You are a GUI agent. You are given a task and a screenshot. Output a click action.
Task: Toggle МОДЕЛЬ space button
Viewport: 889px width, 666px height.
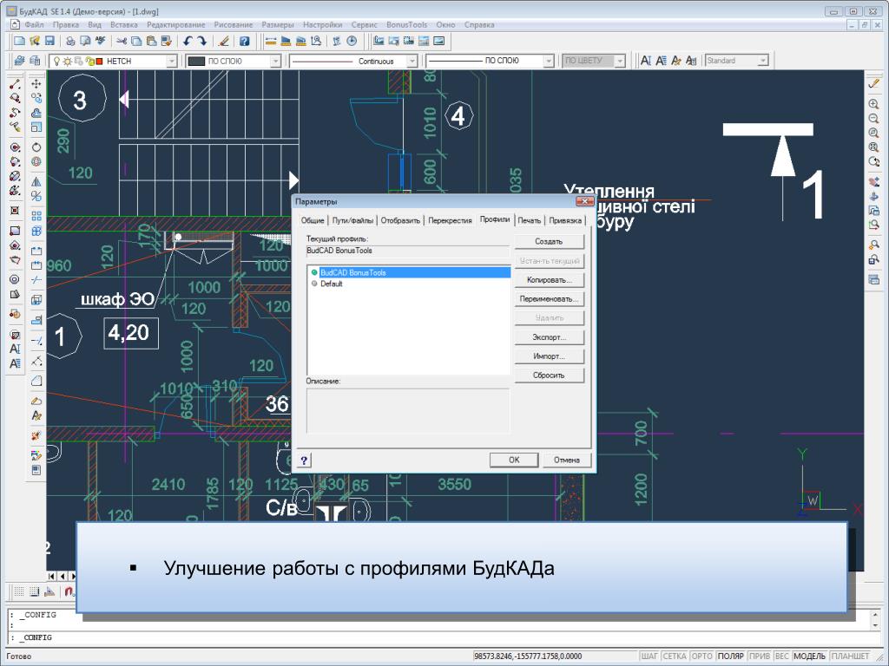click(810, 656)
